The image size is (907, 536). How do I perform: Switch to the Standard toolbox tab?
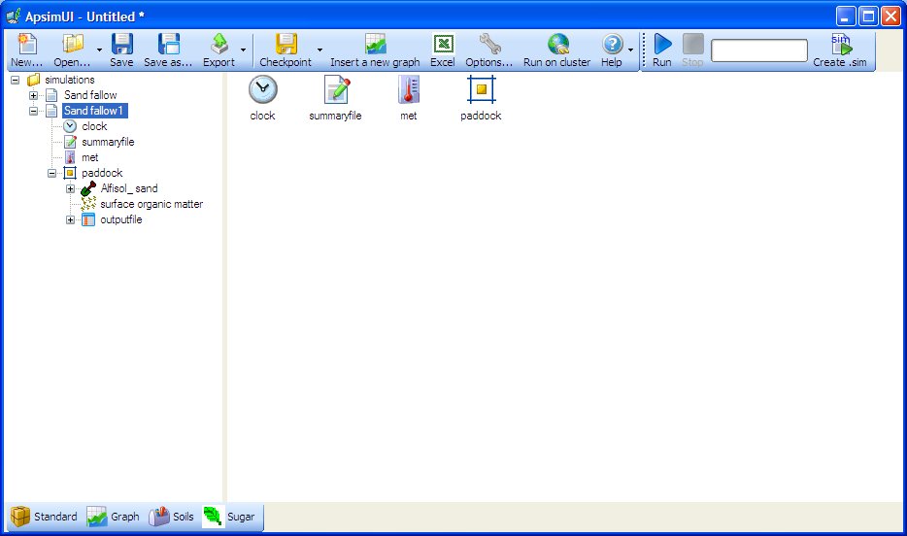[x=44, y=517]
